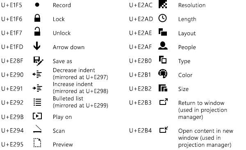Click the People silhouette icon
Screen dimensions: 246x150
[163, 45]
